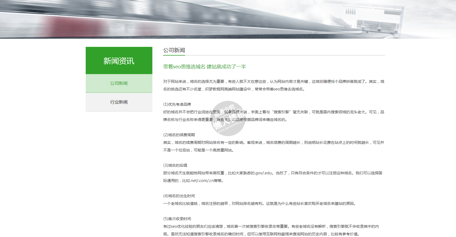
Task: Click the subheading (5)首次收录时间
Action: tap(177, 219)
